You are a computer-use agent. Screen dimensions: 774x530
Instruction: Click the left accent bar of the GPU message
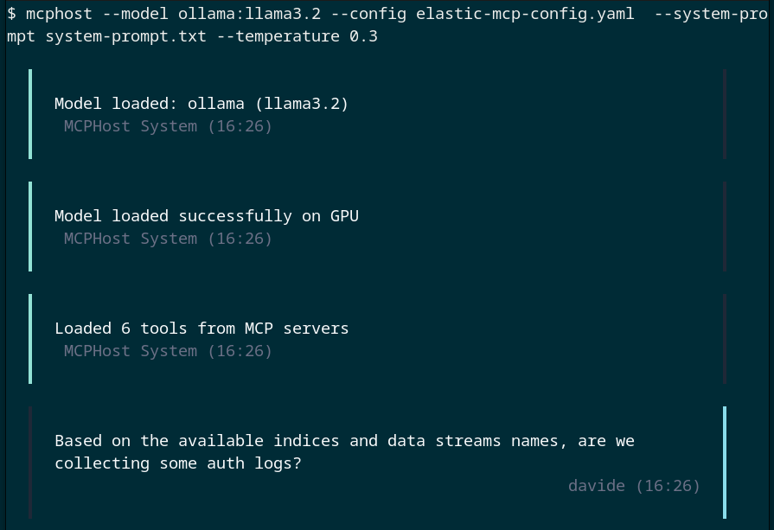30,227
